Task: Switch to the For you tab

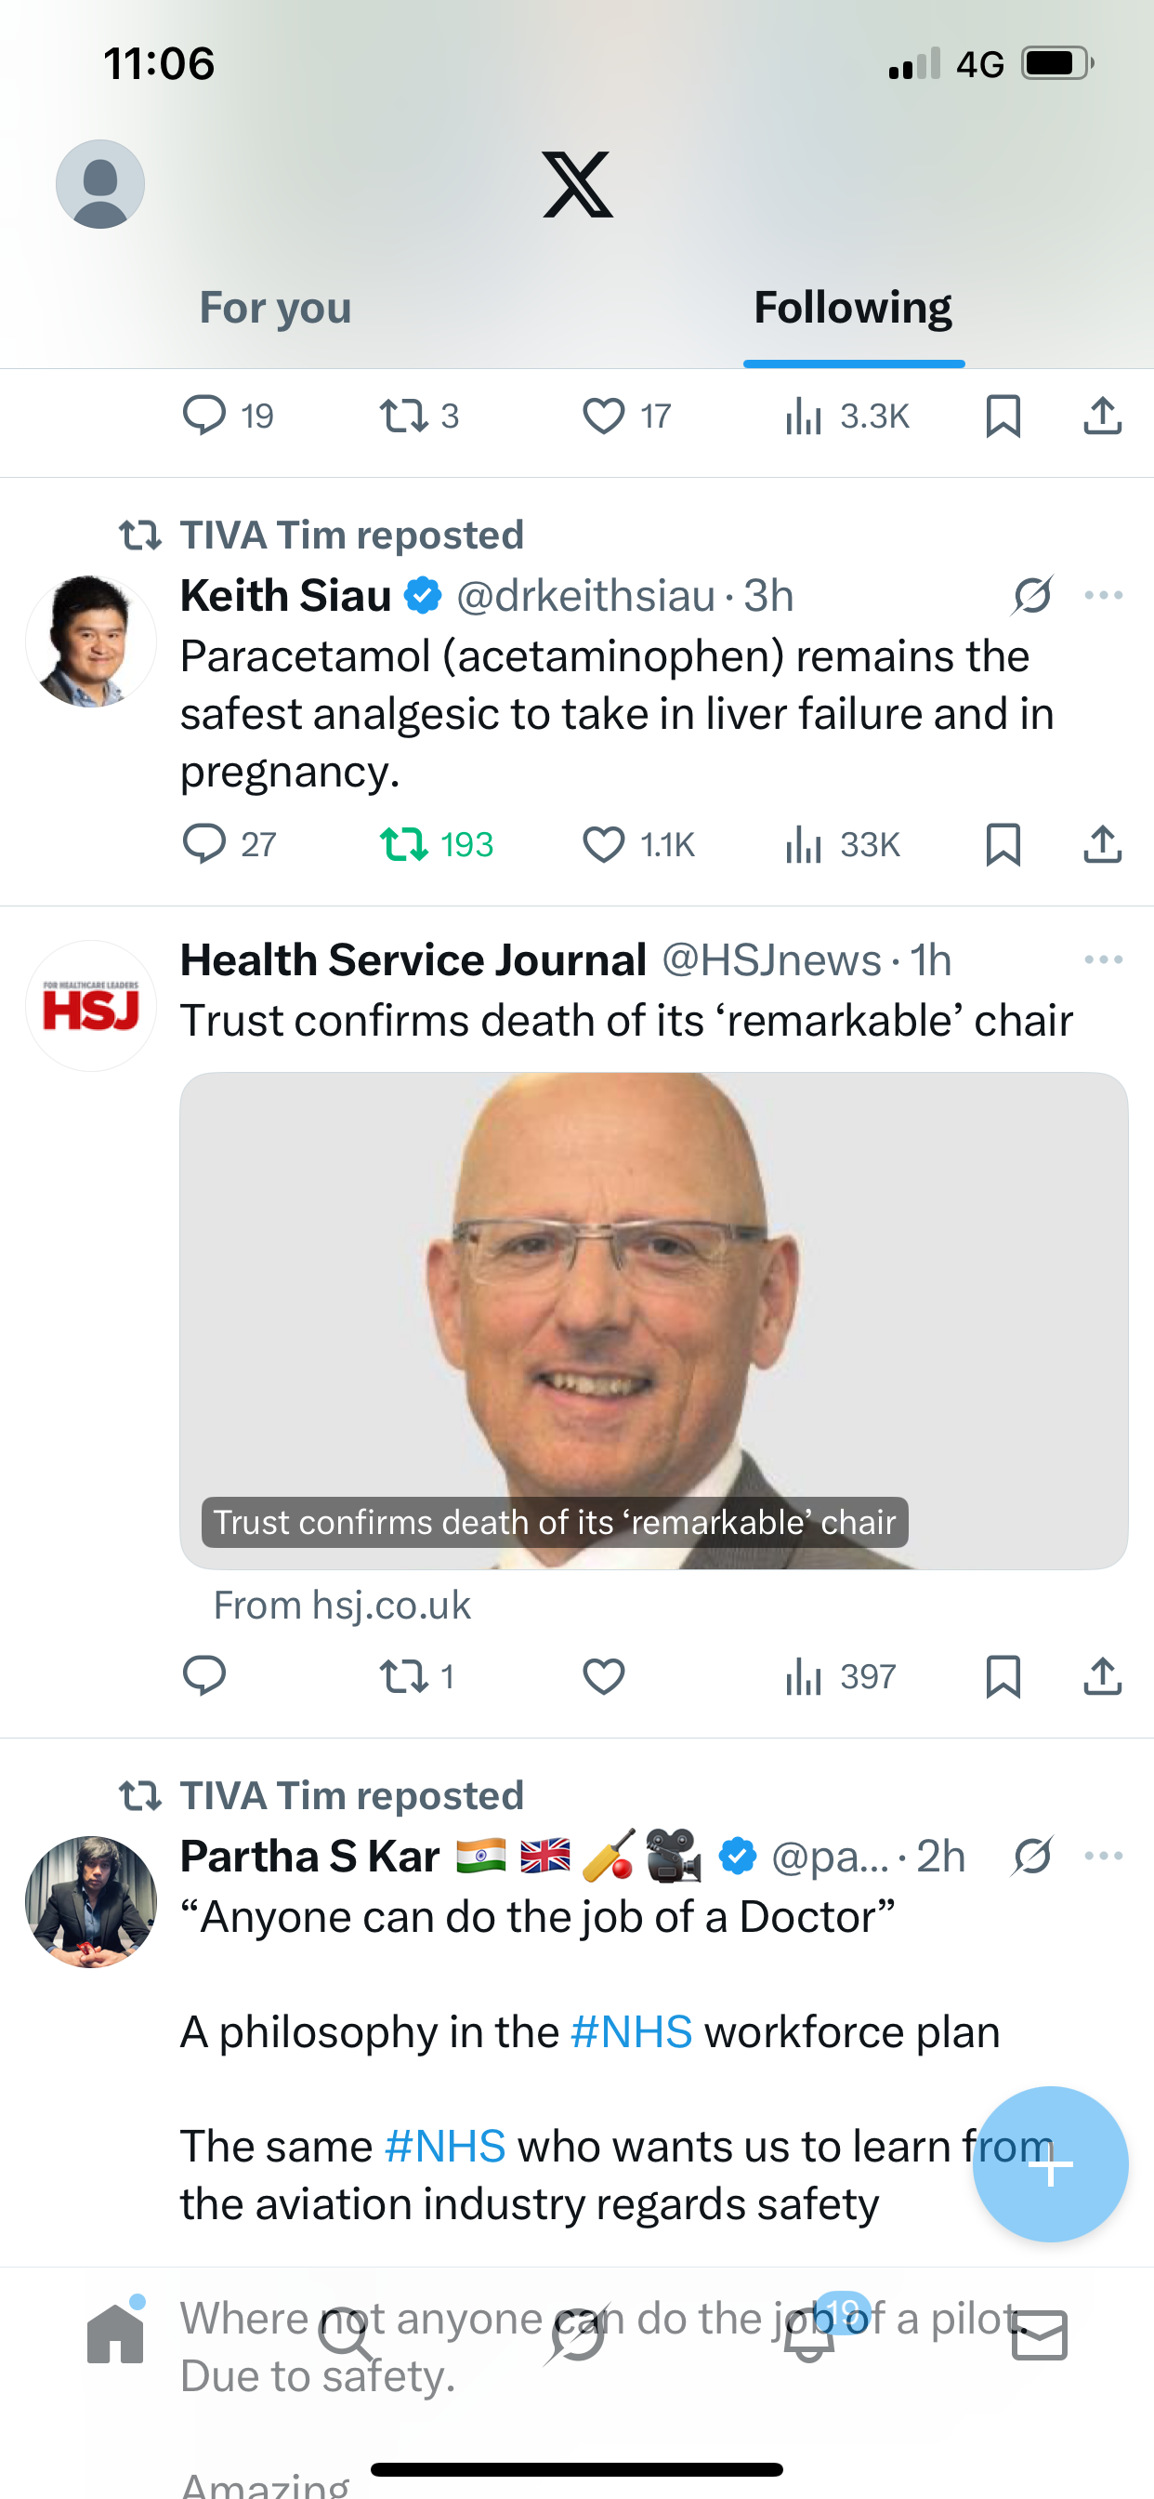Action: (275, 309)
